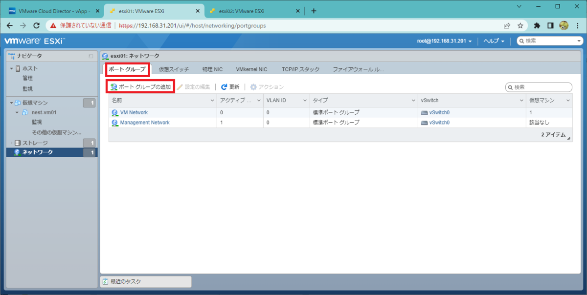Screen dimensions: 587x295
Task: Open the 名前 column dropdown arrow
Action: pyautogui.click(x=212, y=100)
